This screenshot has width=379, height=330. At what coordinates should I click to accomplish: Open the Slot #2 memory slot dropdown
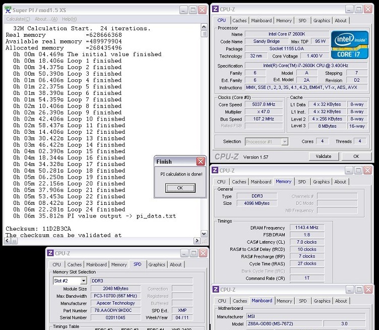point(83,281)
